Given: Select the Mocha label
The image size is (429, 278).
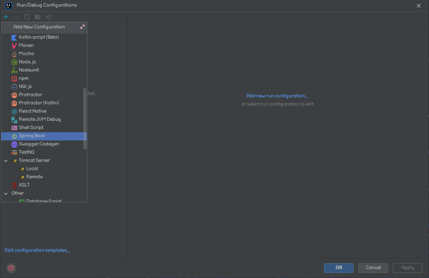Looking at the screenshot, I should (x=26, y=54).
